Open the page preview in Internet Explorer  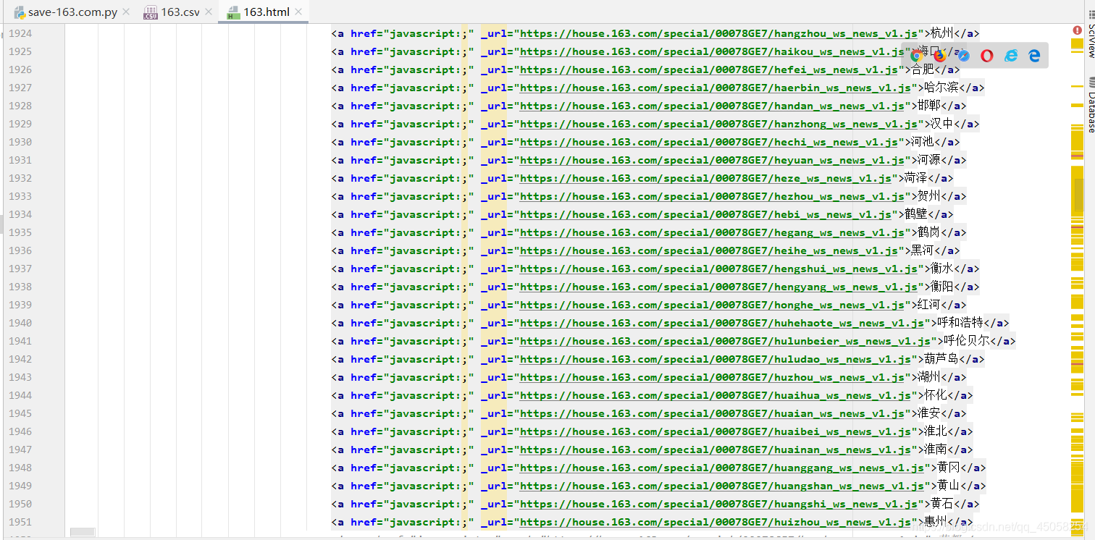coord(1011,55)
